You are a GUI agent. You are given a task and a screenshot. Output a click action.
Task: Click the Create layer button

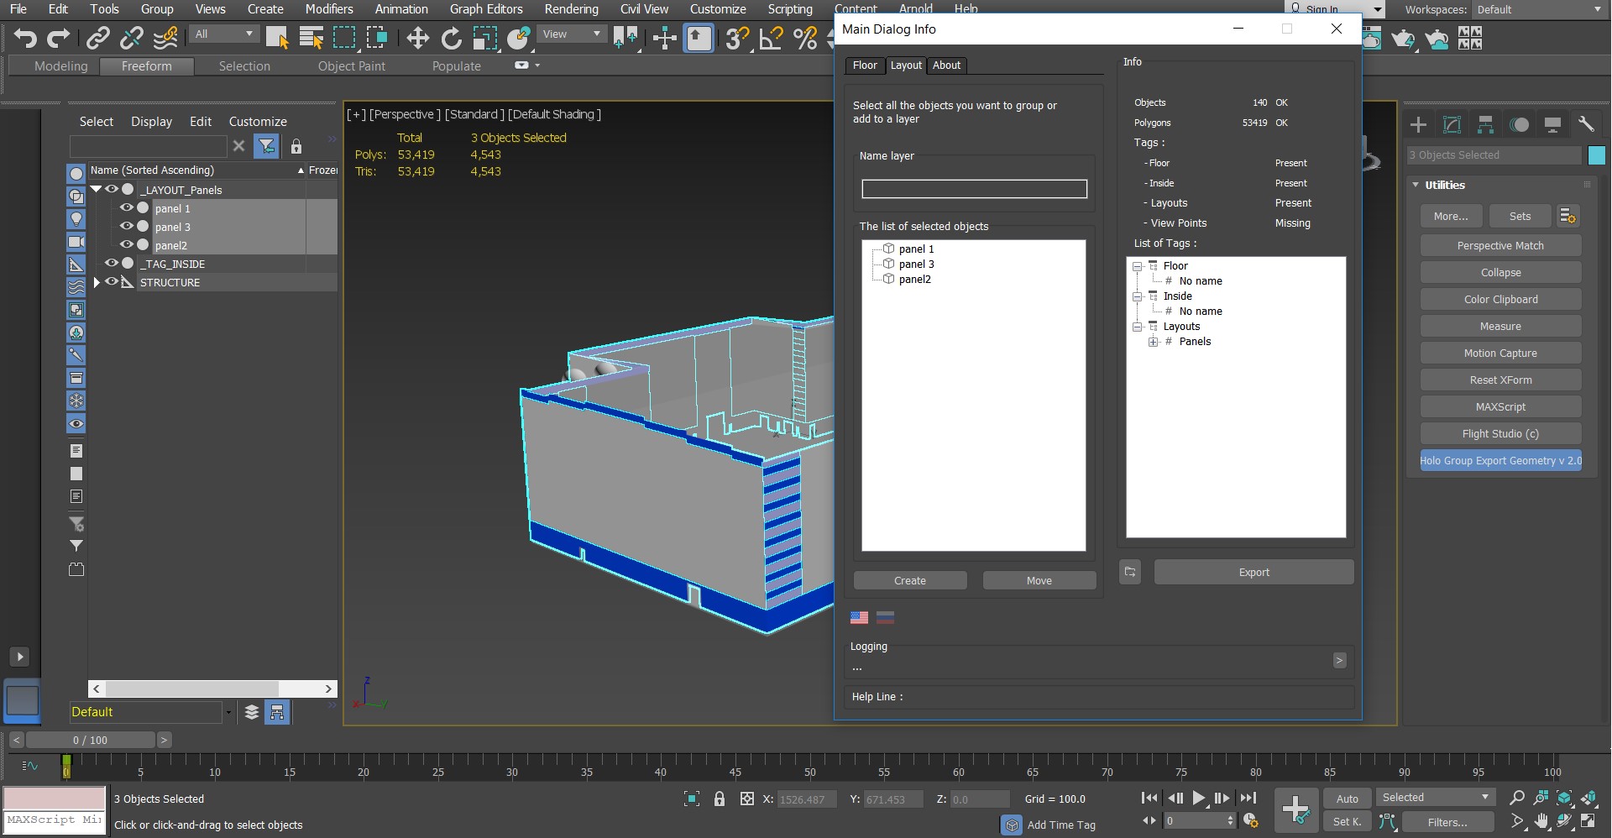tap(910, 580)
